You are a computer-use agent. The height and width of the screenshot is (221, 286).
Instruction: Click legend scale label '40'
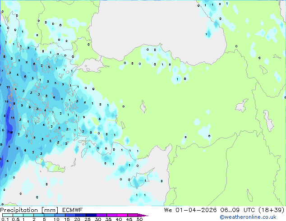pos(119,219)
